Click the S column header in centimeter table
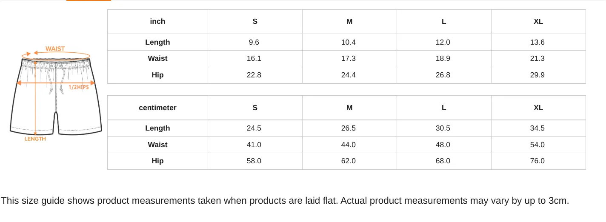 click(x=255, y=108)
